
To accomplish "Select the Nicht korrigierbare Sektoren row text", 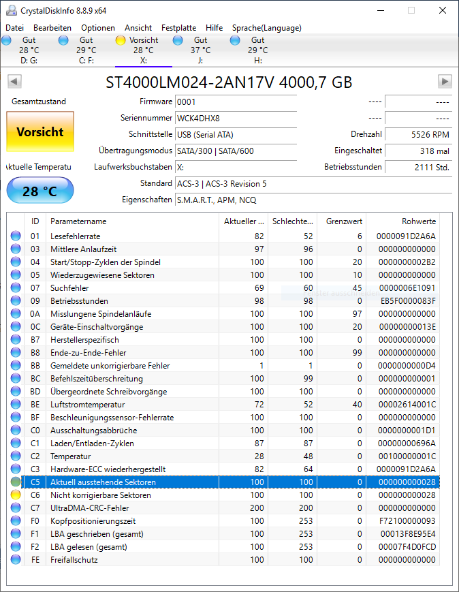I will pos(101,495).
